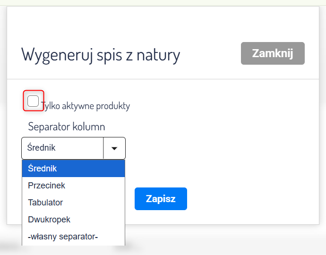The width and height of the screenshot is (326, 255).
Task: Enable the Tylko aktywne produkty checkbox
Action: [33, 101]
